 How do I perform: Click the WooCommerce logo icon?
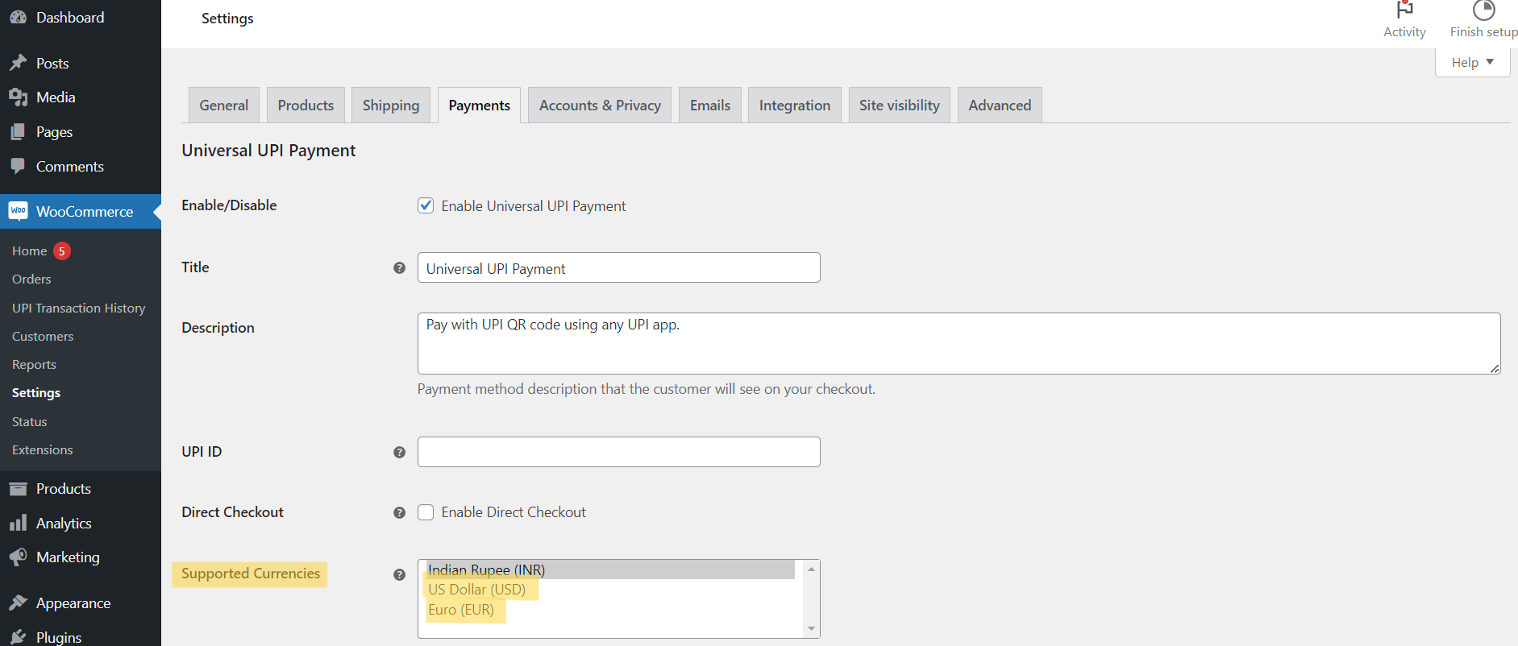click(x=18, y=211)
